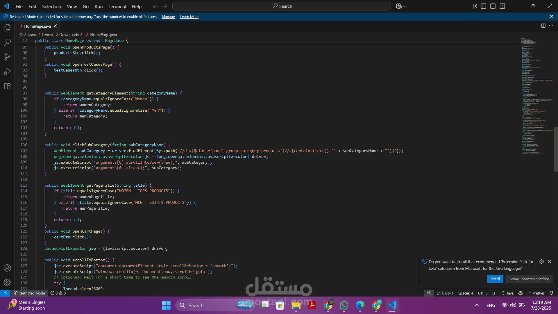Select the HomePage.java editor tab
The width and height of the screenshot is (558, 314).
(x=37, y=26)
